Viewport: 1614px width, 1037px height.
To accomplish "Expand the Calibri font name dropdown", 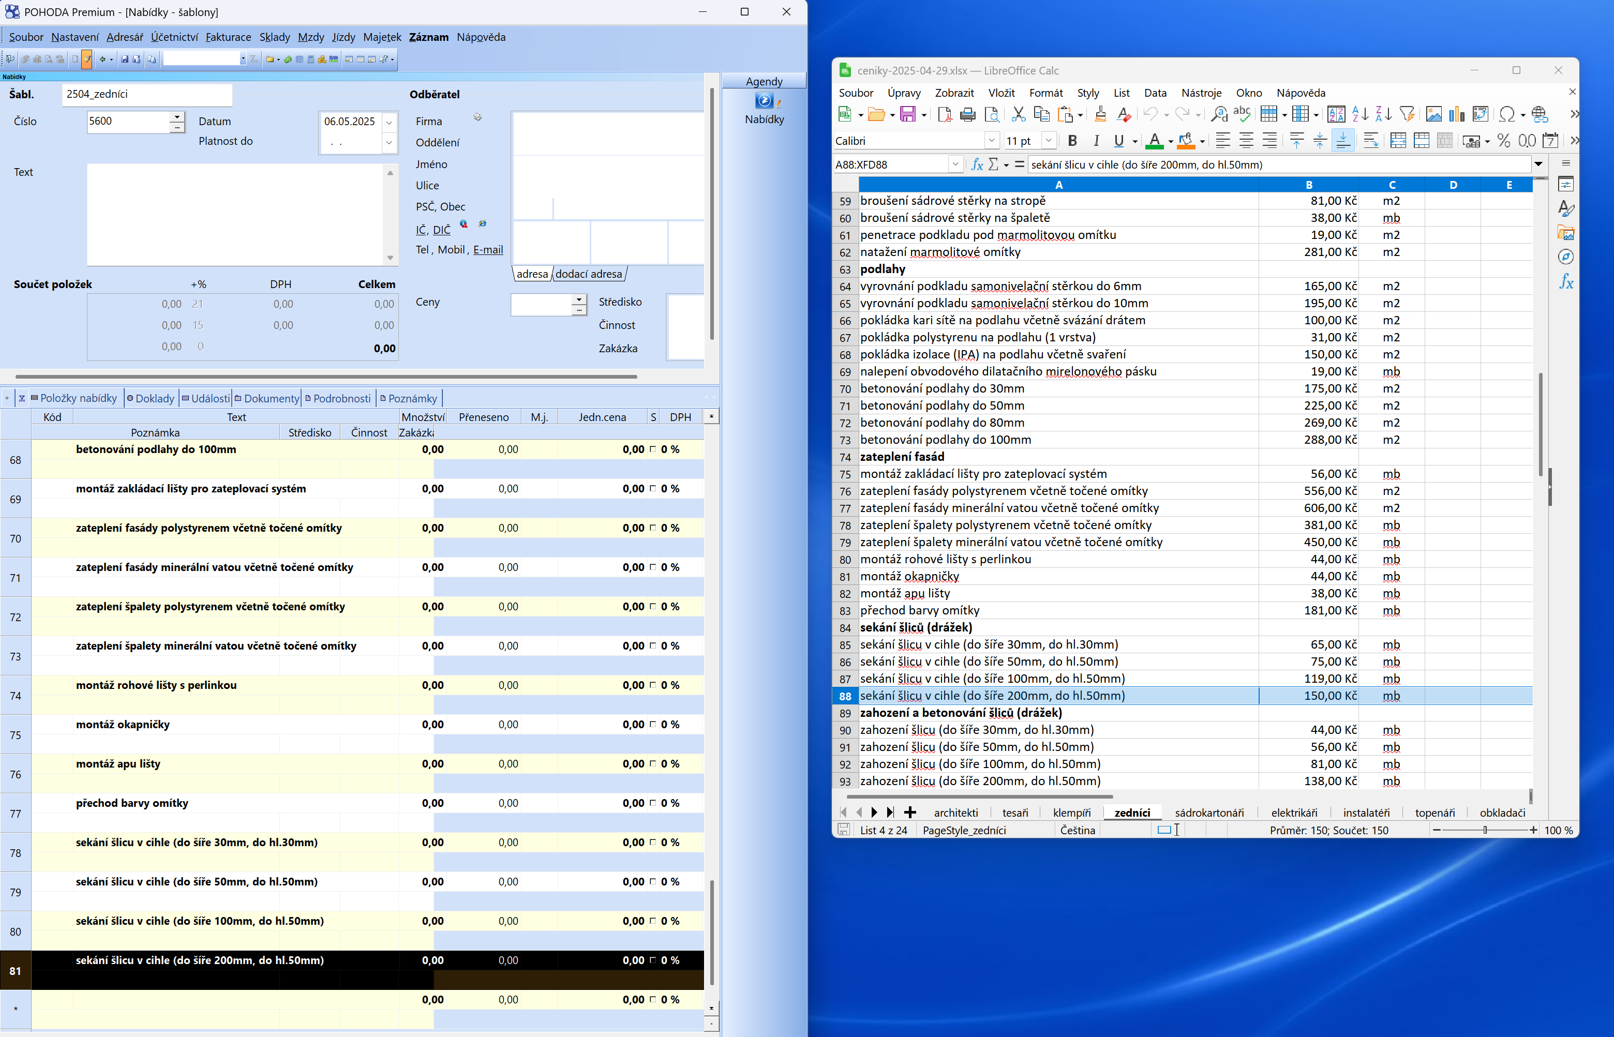I will click(x=991, y=141).
